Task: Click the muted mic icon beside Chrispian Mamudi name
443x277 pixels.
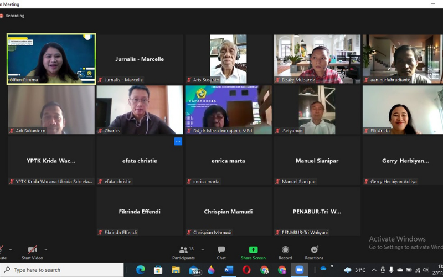Action: (189, 233)
